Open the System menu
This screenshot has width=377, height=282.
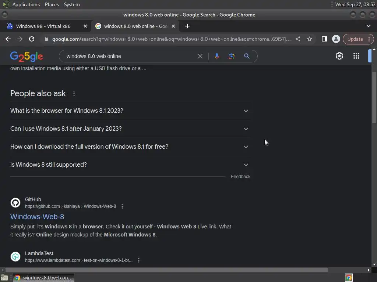72,4
